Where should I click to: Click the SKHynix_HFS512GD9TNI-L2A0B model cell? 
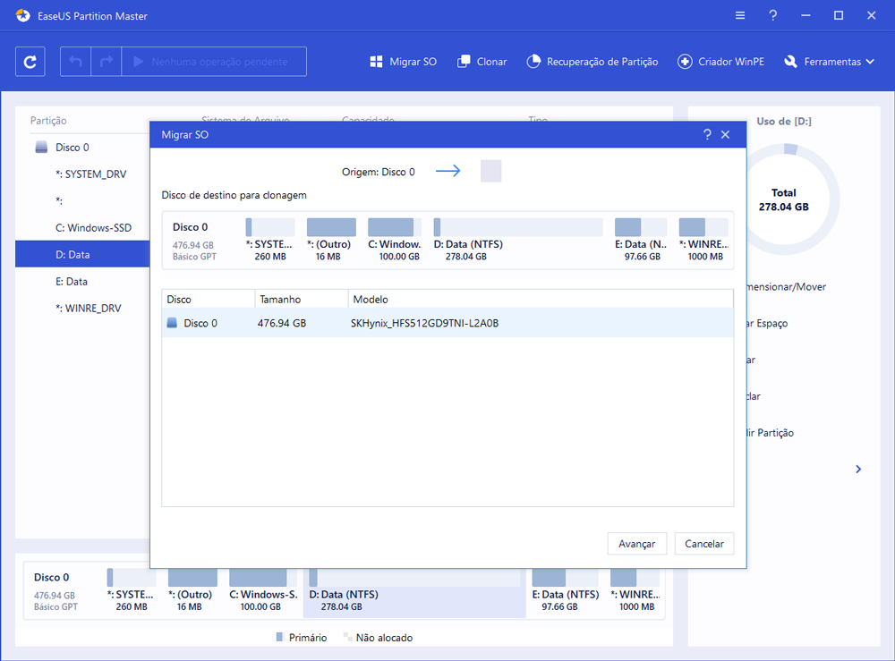click(424, 324)
